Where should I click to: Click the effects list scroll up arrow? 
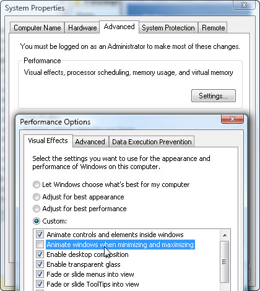pos(225,235)
